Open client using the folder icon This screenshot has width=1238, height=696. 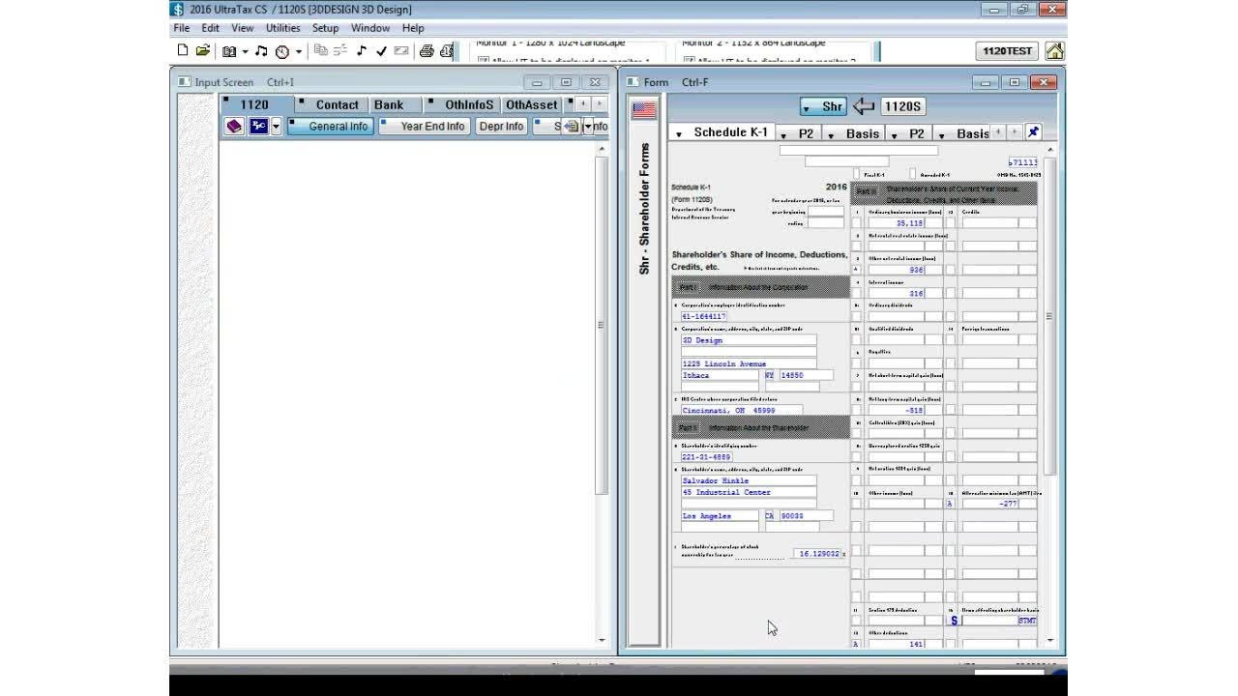click(203, 51)
